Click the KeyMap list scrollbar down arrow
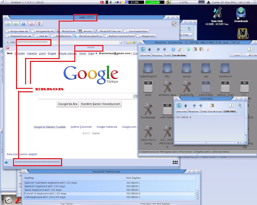 [197, 198]
